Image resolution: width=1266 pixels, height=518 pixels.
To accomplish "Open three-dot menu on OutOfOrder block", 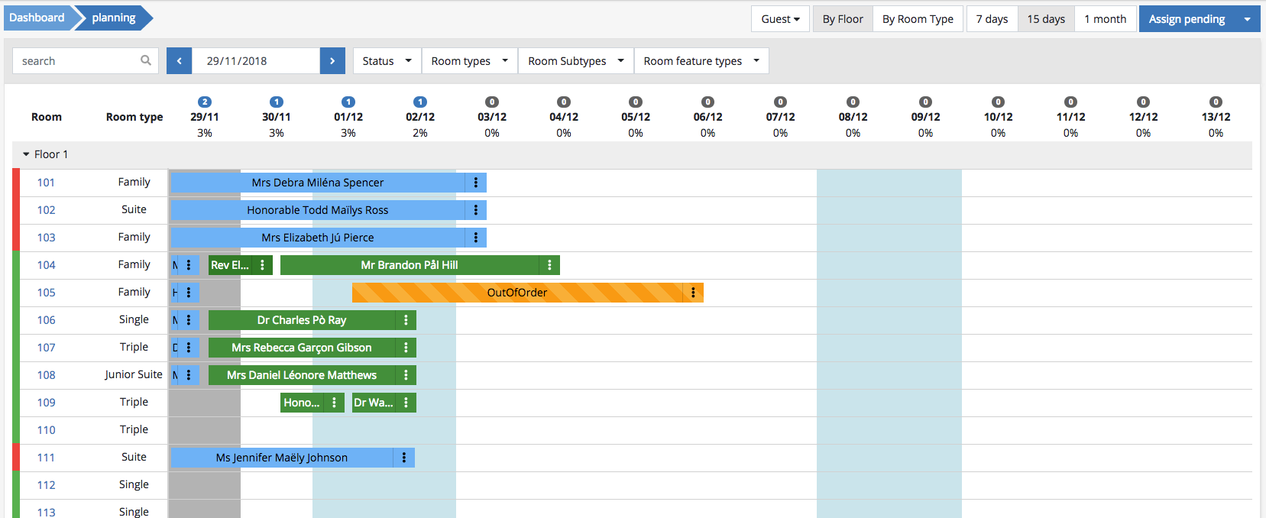I will pos(693,293).
